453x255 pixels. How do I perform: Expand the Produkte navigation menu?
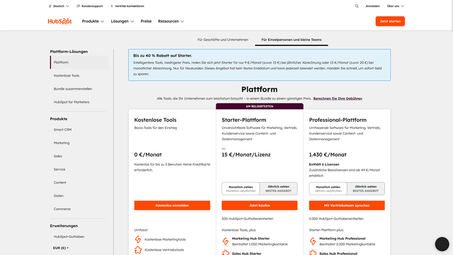92,21
